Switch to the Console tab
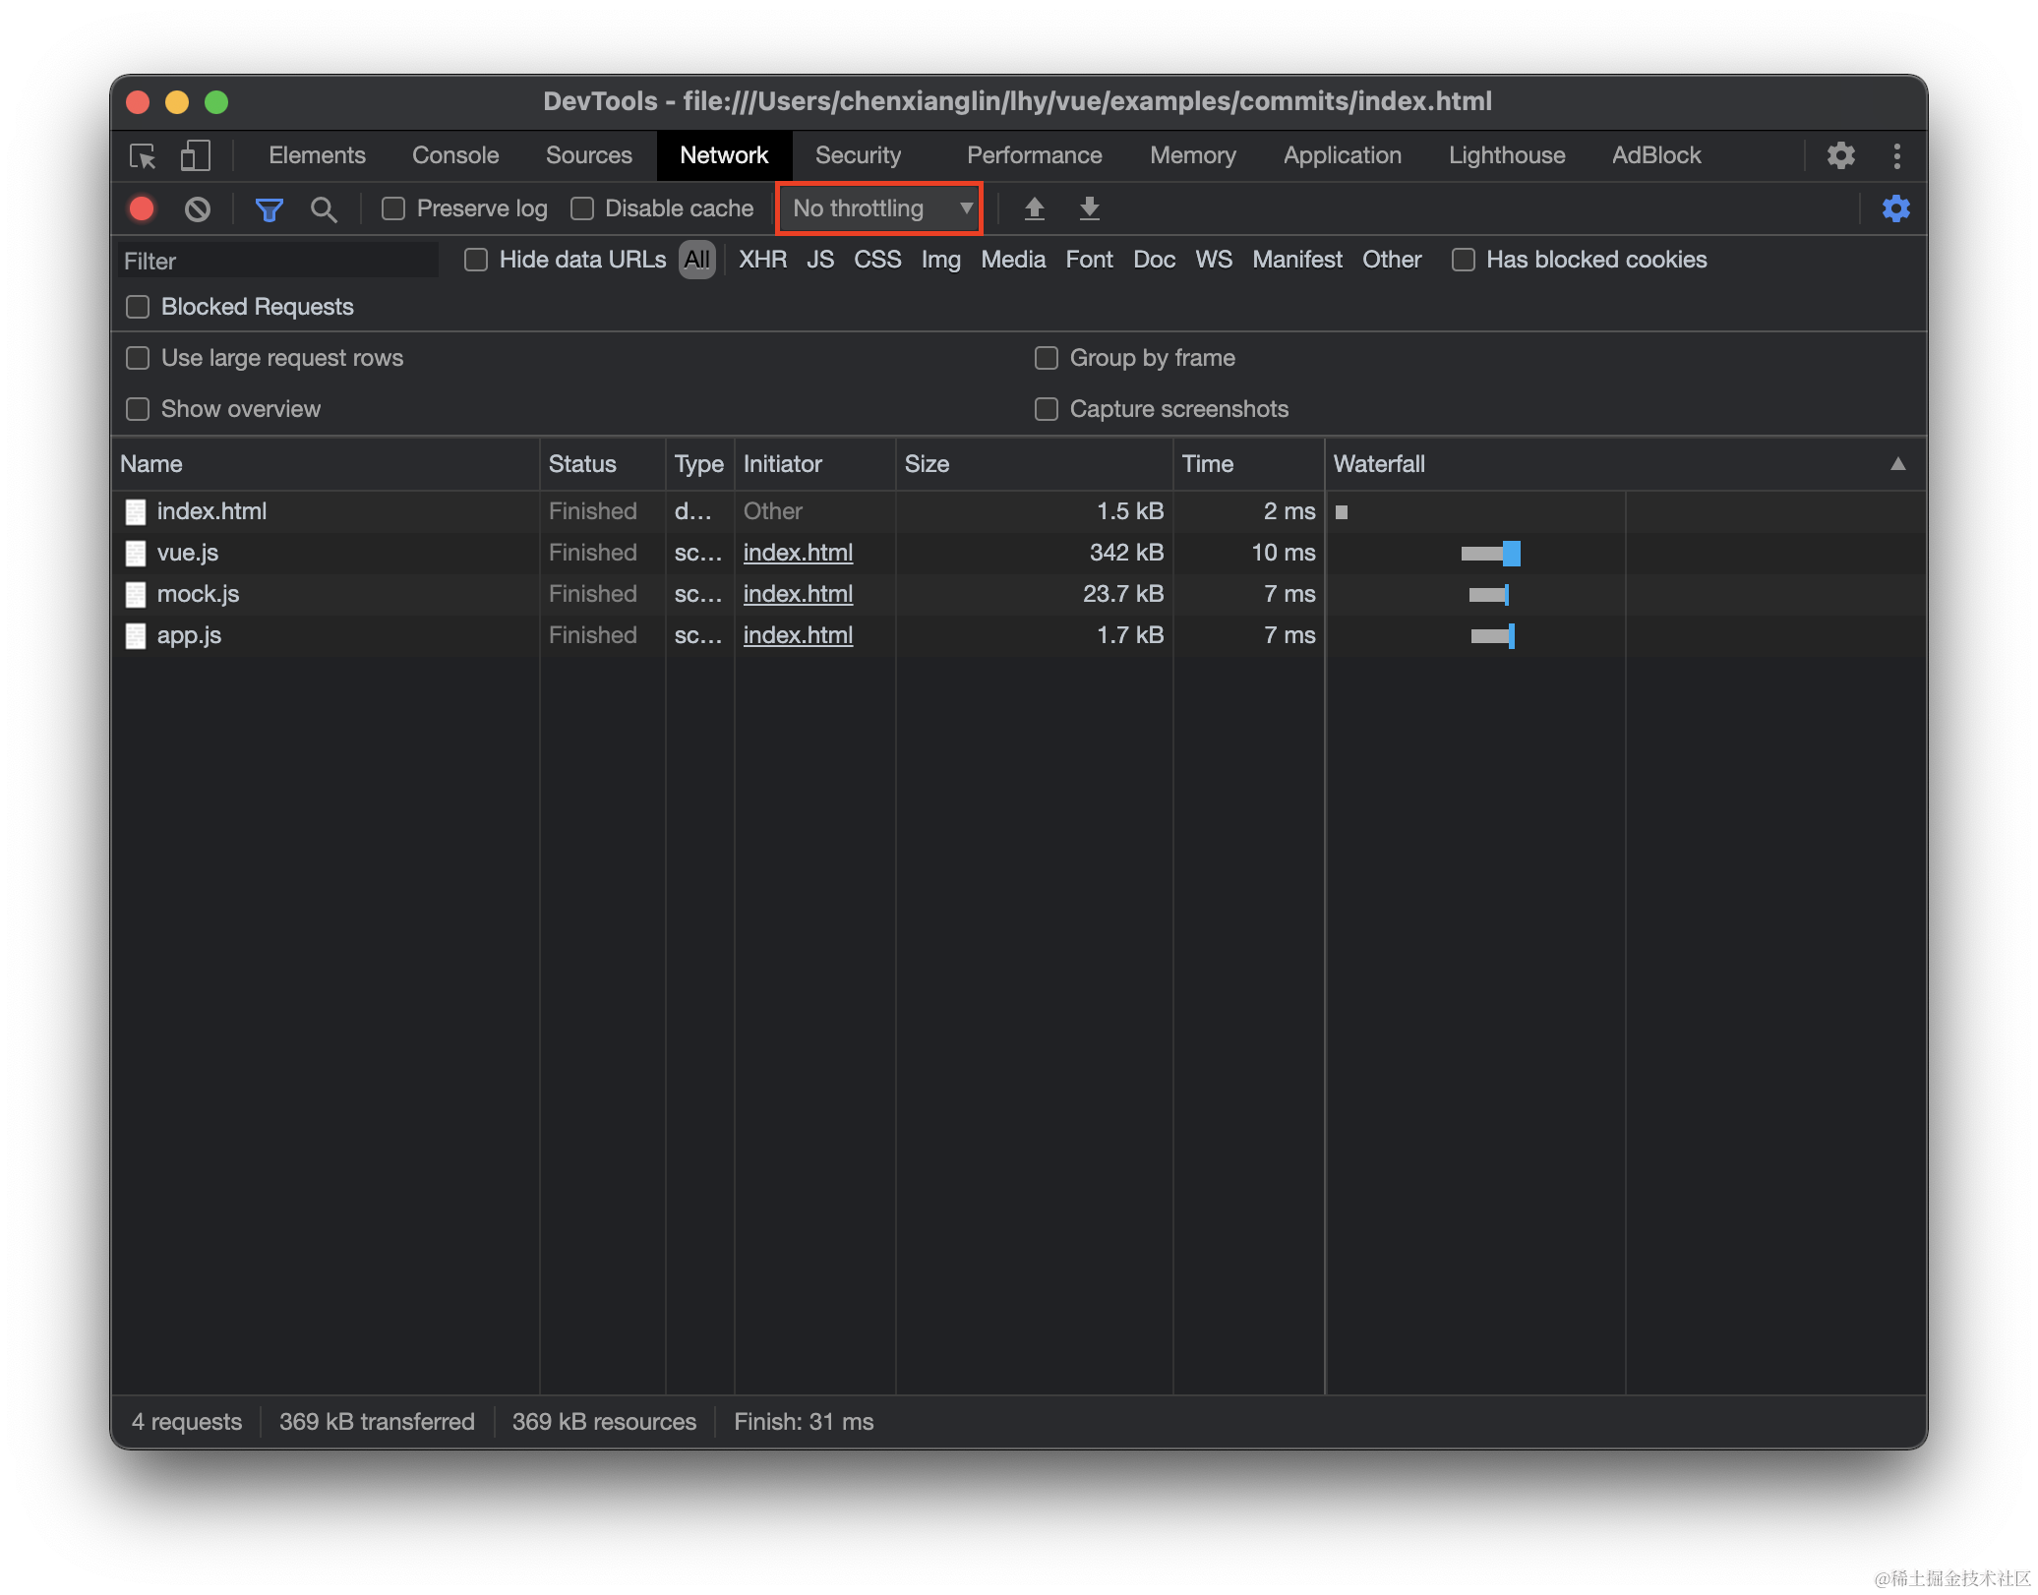The image size is (2038, 1595). coord(455,155)
